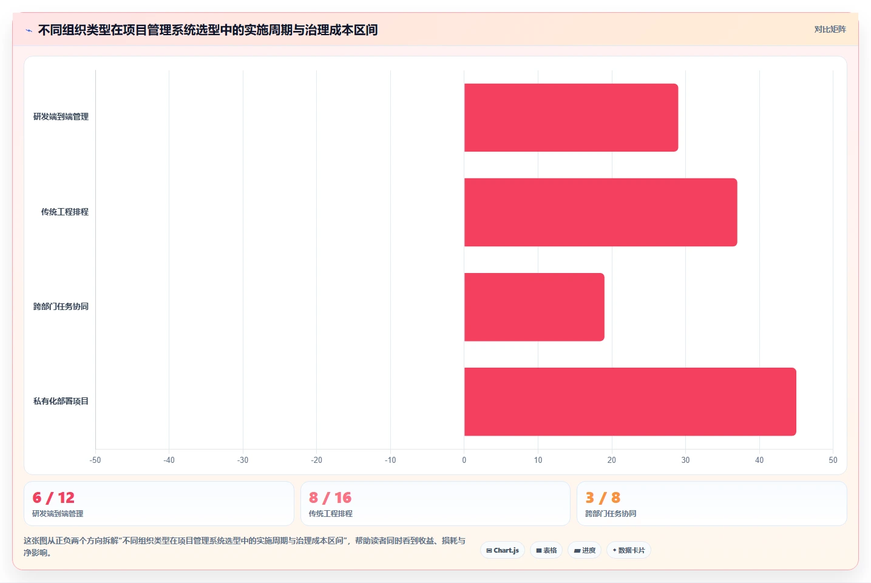871x583 pixels.
Task: Select the 研发端到端管理 axis label
Action: click(61, 116)
